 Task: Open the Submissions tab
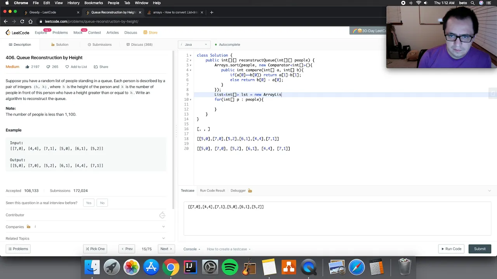pos(99,45)
